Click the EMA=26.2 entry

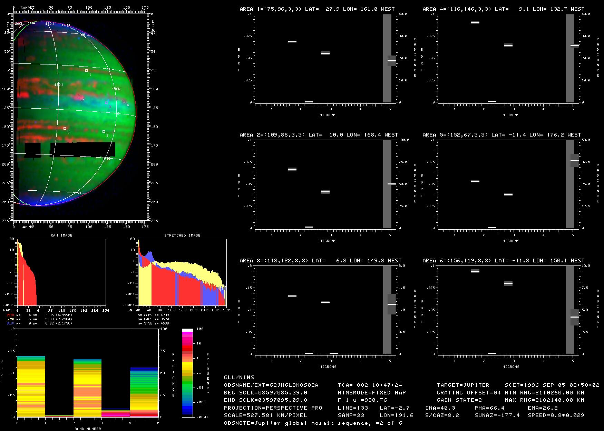tap(543, 408)
